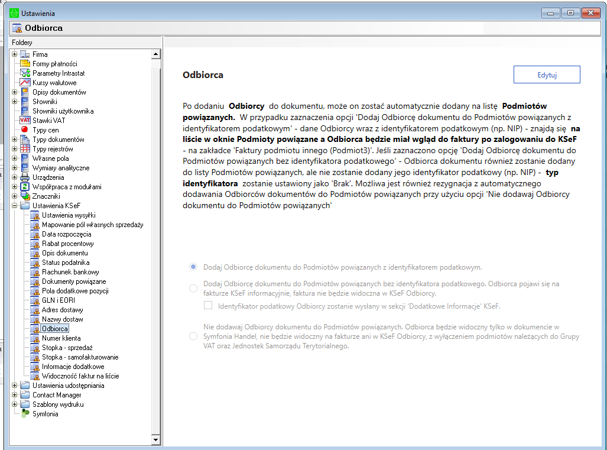
Task: Select Status podatnika in the tree
Action: 65,263
